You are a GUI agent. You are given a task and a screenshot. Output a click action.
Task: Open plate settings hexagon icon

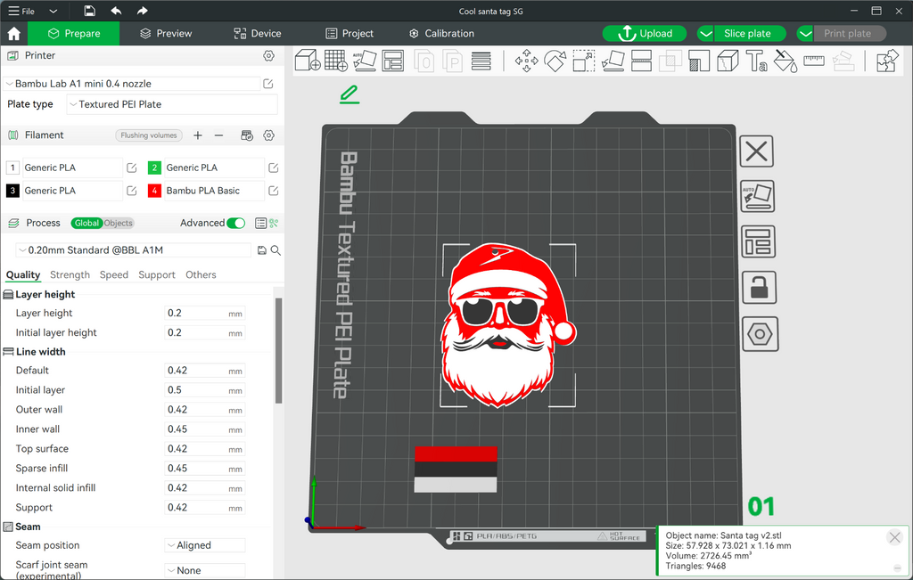[761, 334]
